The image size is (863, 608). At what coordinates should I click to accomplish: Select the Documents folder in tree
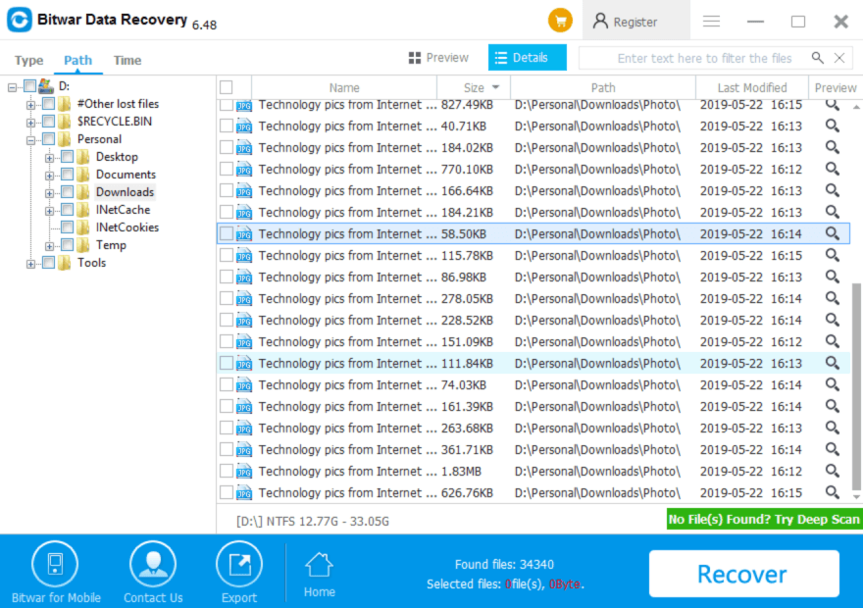126,175
